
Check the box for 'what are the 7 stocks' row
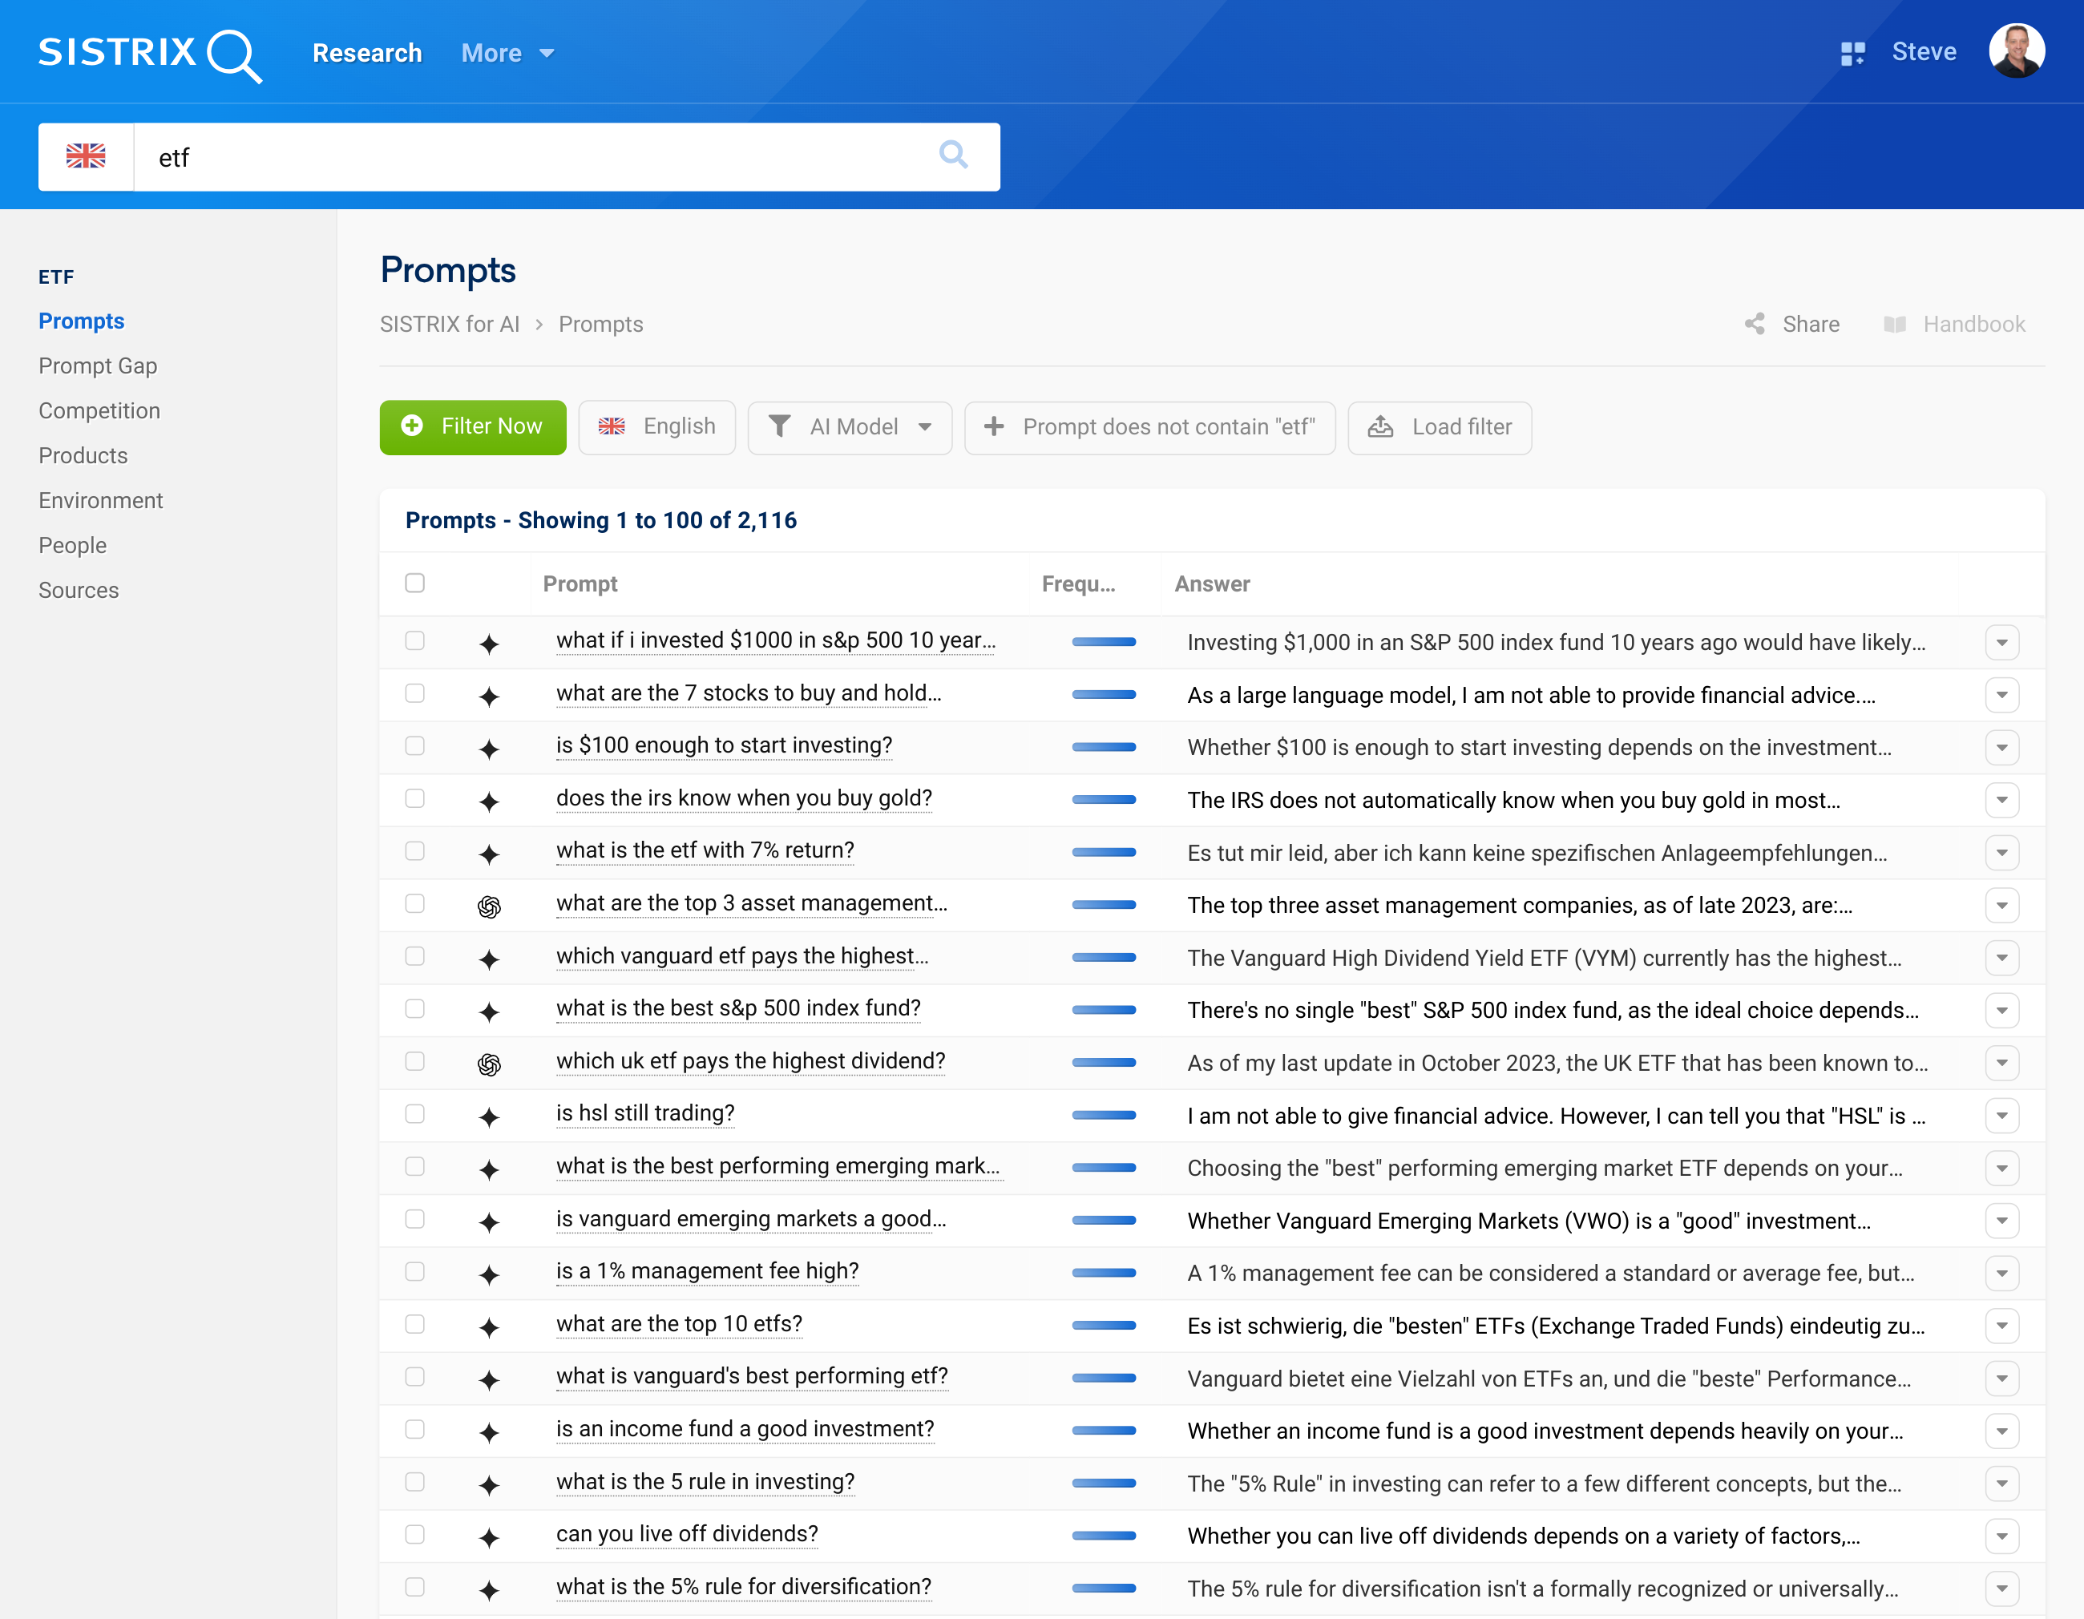coord(414,692)
